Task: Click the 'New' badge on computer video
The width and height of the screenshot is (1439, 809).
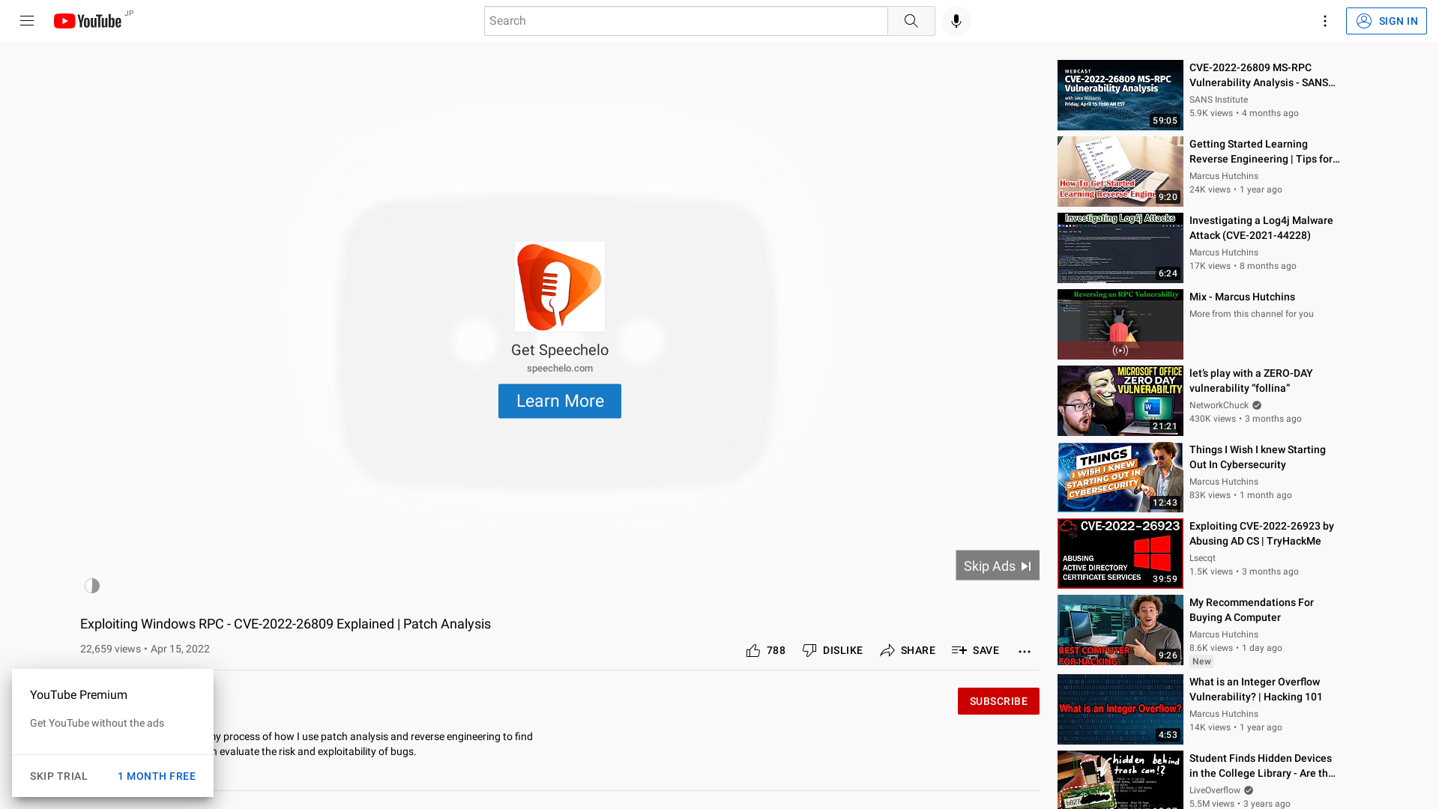Action: [x=1201, y=661]
